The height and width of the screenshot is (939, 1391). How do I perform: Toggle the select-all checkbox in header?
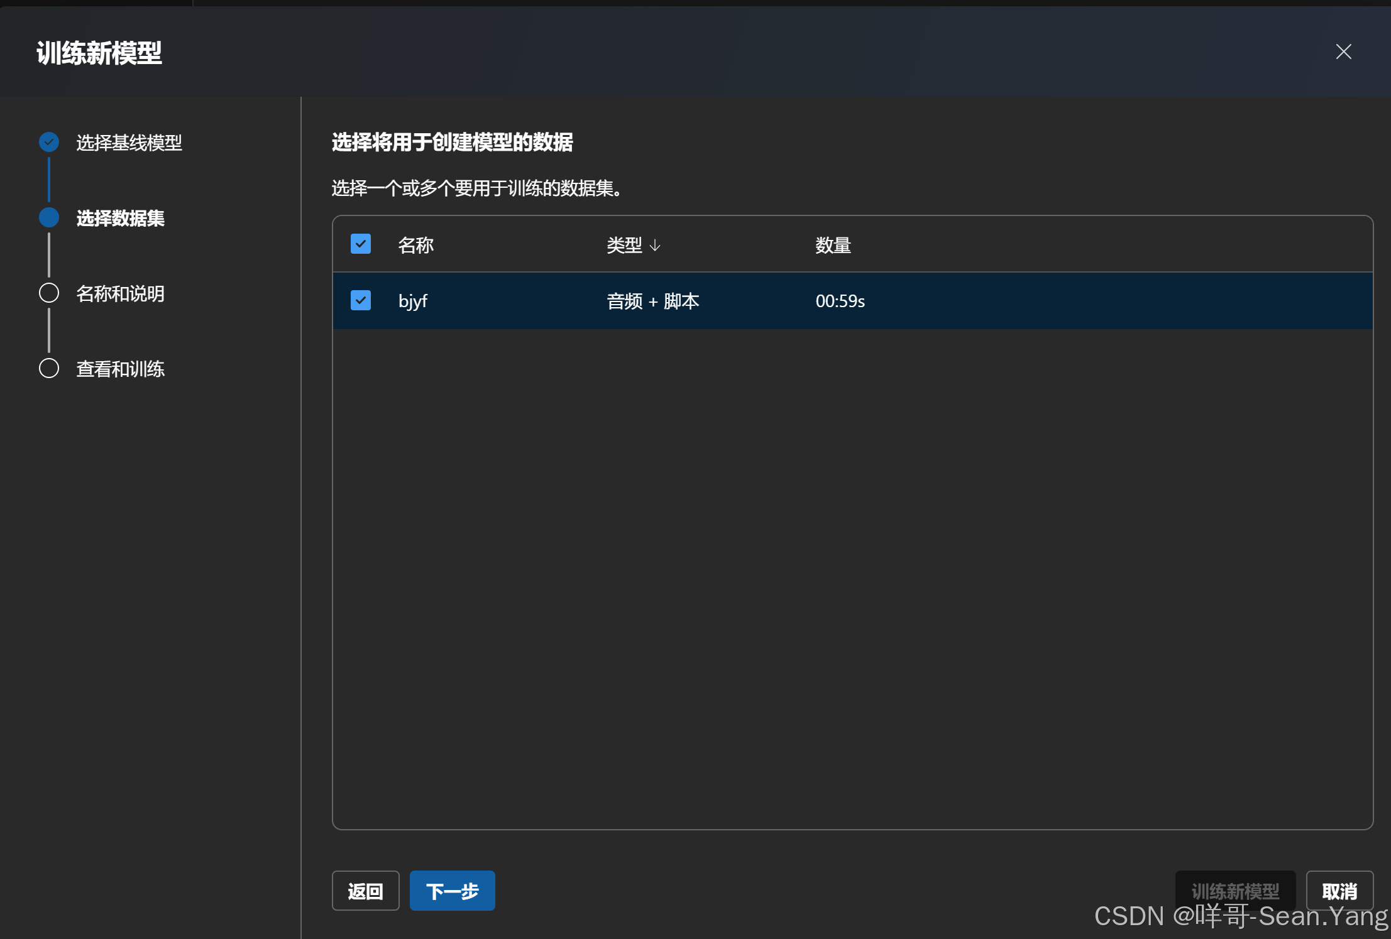[361, 244]
